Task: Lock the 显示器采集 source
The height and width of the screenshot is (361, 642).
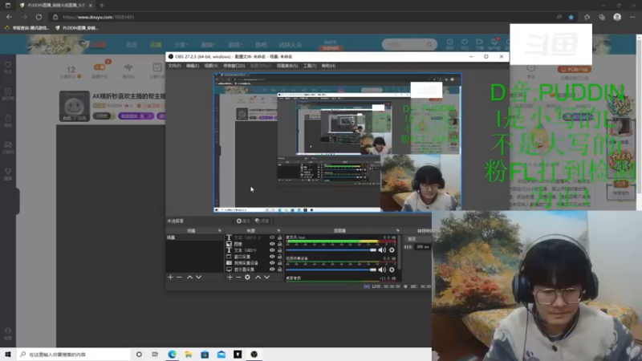Action: pos(279,270)
